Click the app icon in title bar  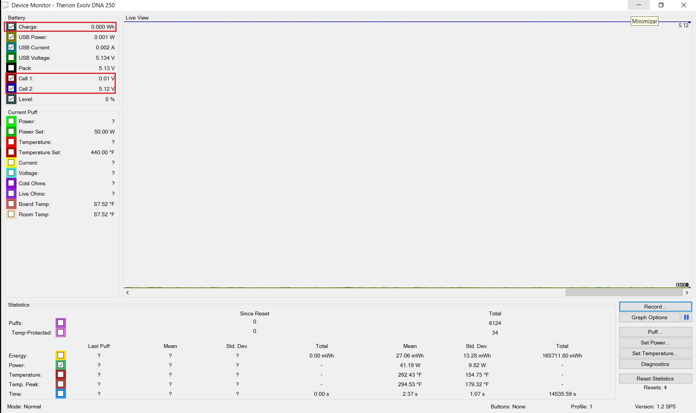[x=5, y=5]
